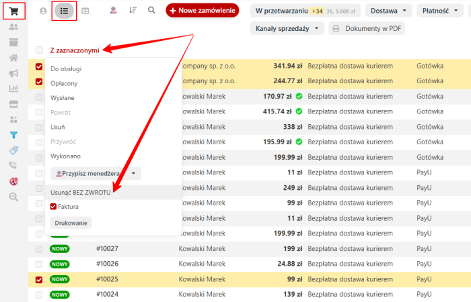Open the shopping cart orders section
This screenshot has height=302, width=471.
pyautogui.click(x=13, y=11)
